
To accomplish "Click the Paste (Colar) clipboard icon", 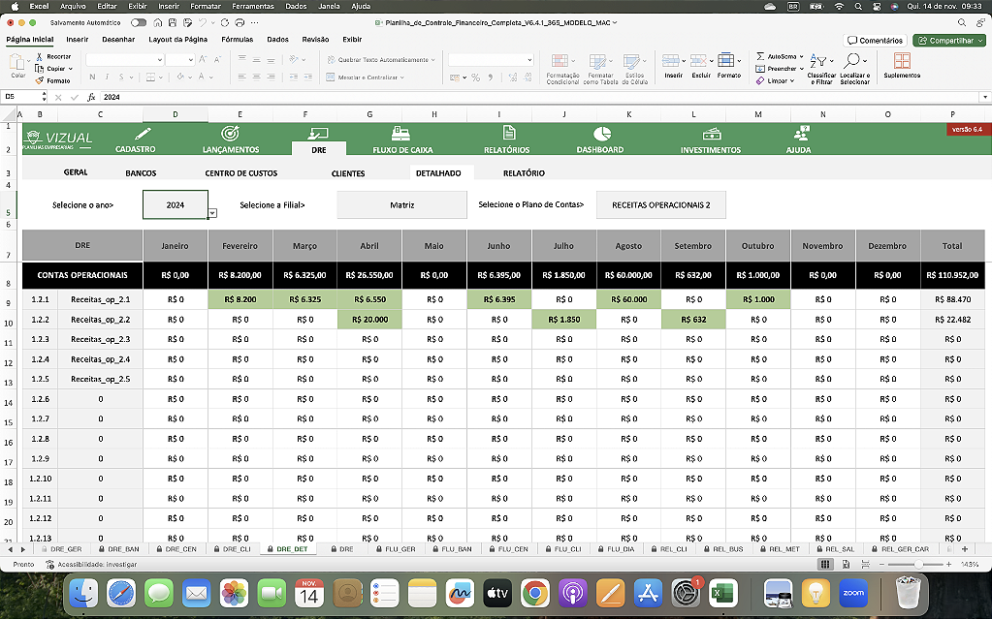I will point(17,62).
